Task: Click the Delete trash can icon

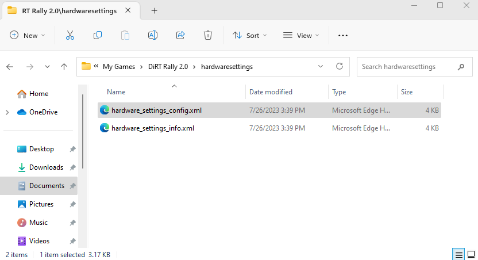Action: tap(208, 35)
